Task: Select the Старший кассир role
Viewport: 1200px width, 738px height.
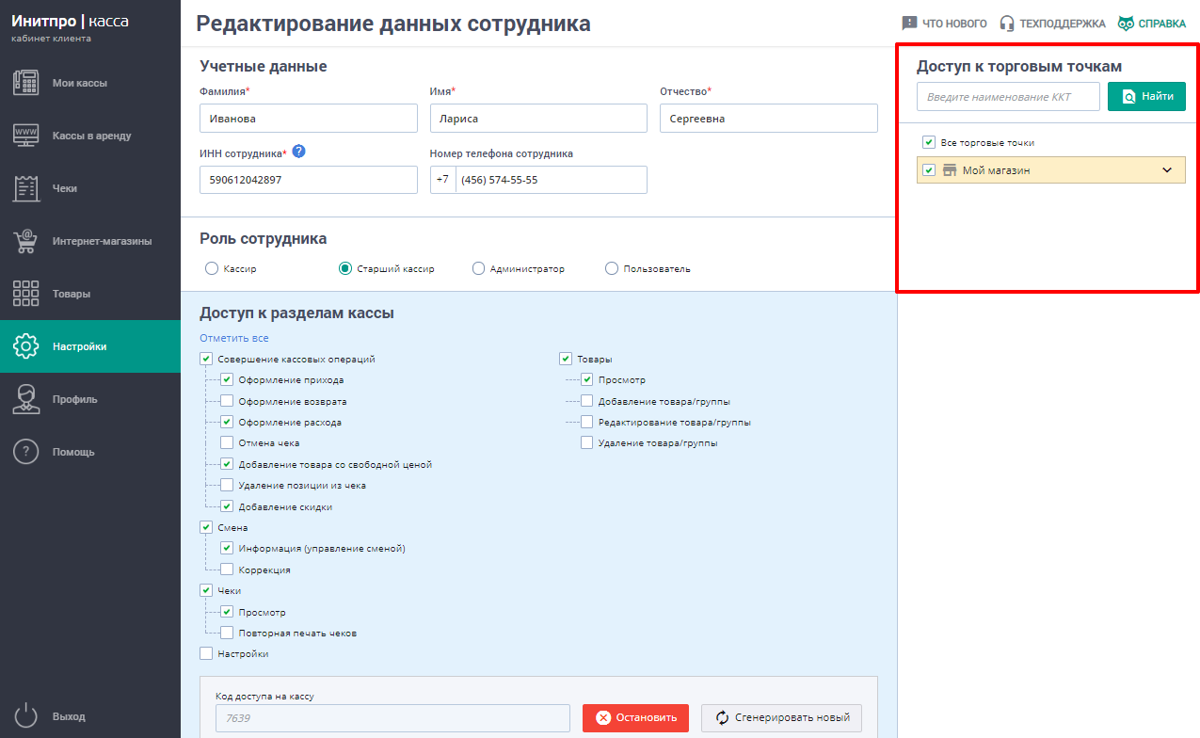Action: pyautogui.click(x=345, y=269)
